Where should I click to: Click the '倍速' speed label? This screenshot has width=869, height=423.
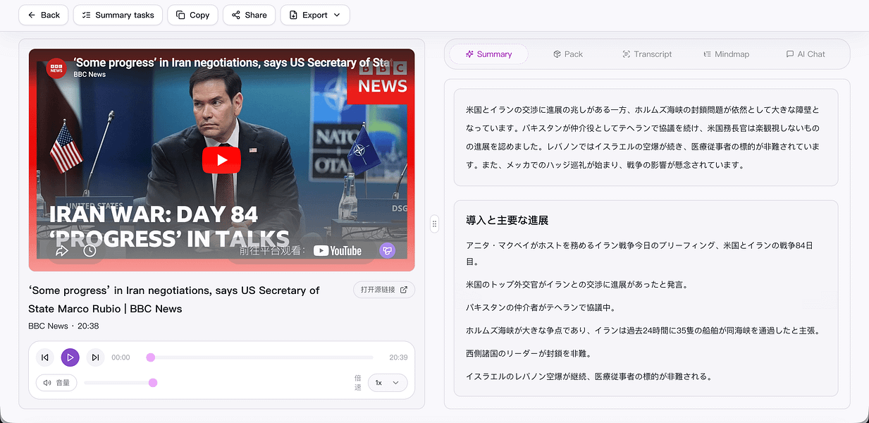pos(358,383)
